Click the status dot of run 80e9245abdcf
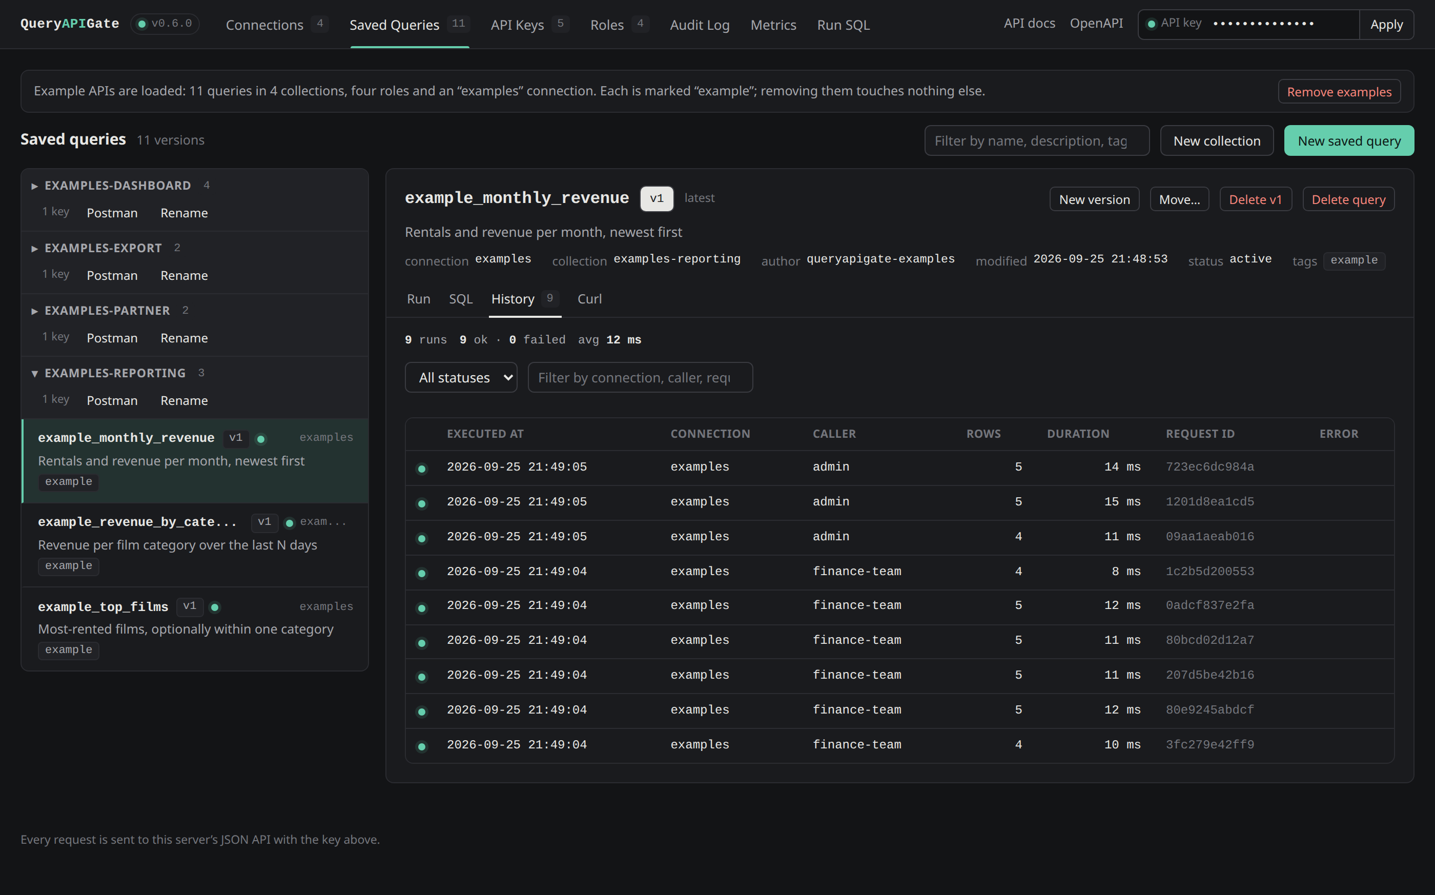Viewport: 1435px width, 895px height. point(422,712)
